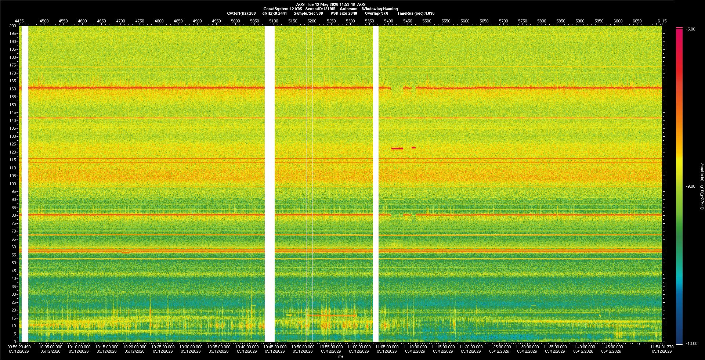The image size is (705, 360).
Task: Click the short red burst near 122 Hz
Action: [x=397, y=148]
